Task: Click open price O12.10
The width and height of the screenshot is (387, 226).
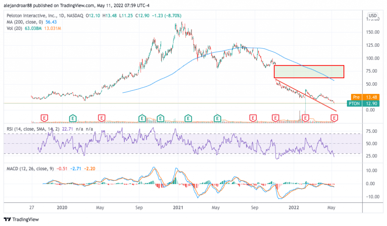Action: (x=93, y=15)
